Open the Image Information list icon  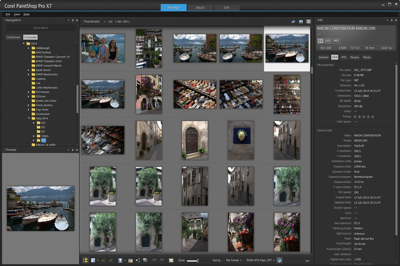[x=92, y=260]
